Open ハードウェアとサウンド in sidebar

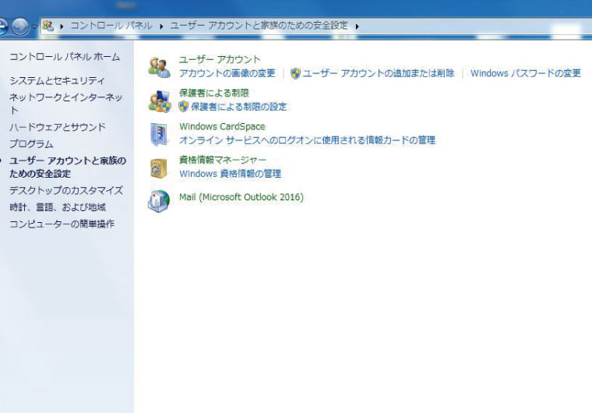58,127
